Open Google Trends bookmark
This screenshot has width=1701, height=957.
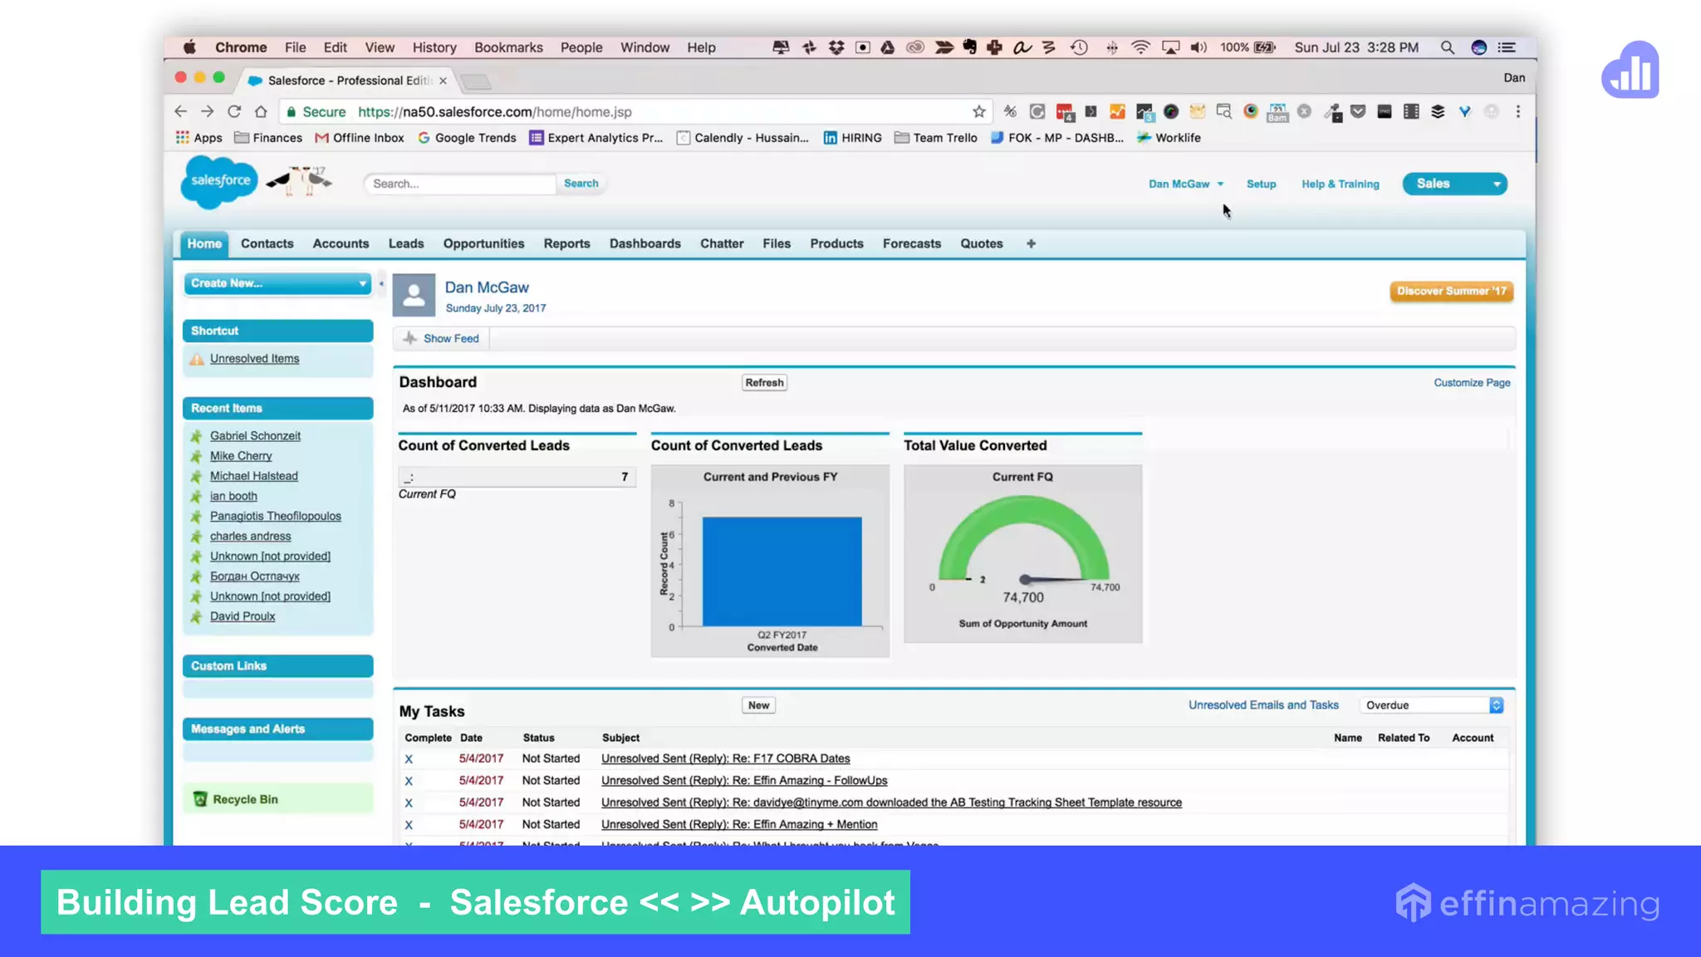coord(467,138)
